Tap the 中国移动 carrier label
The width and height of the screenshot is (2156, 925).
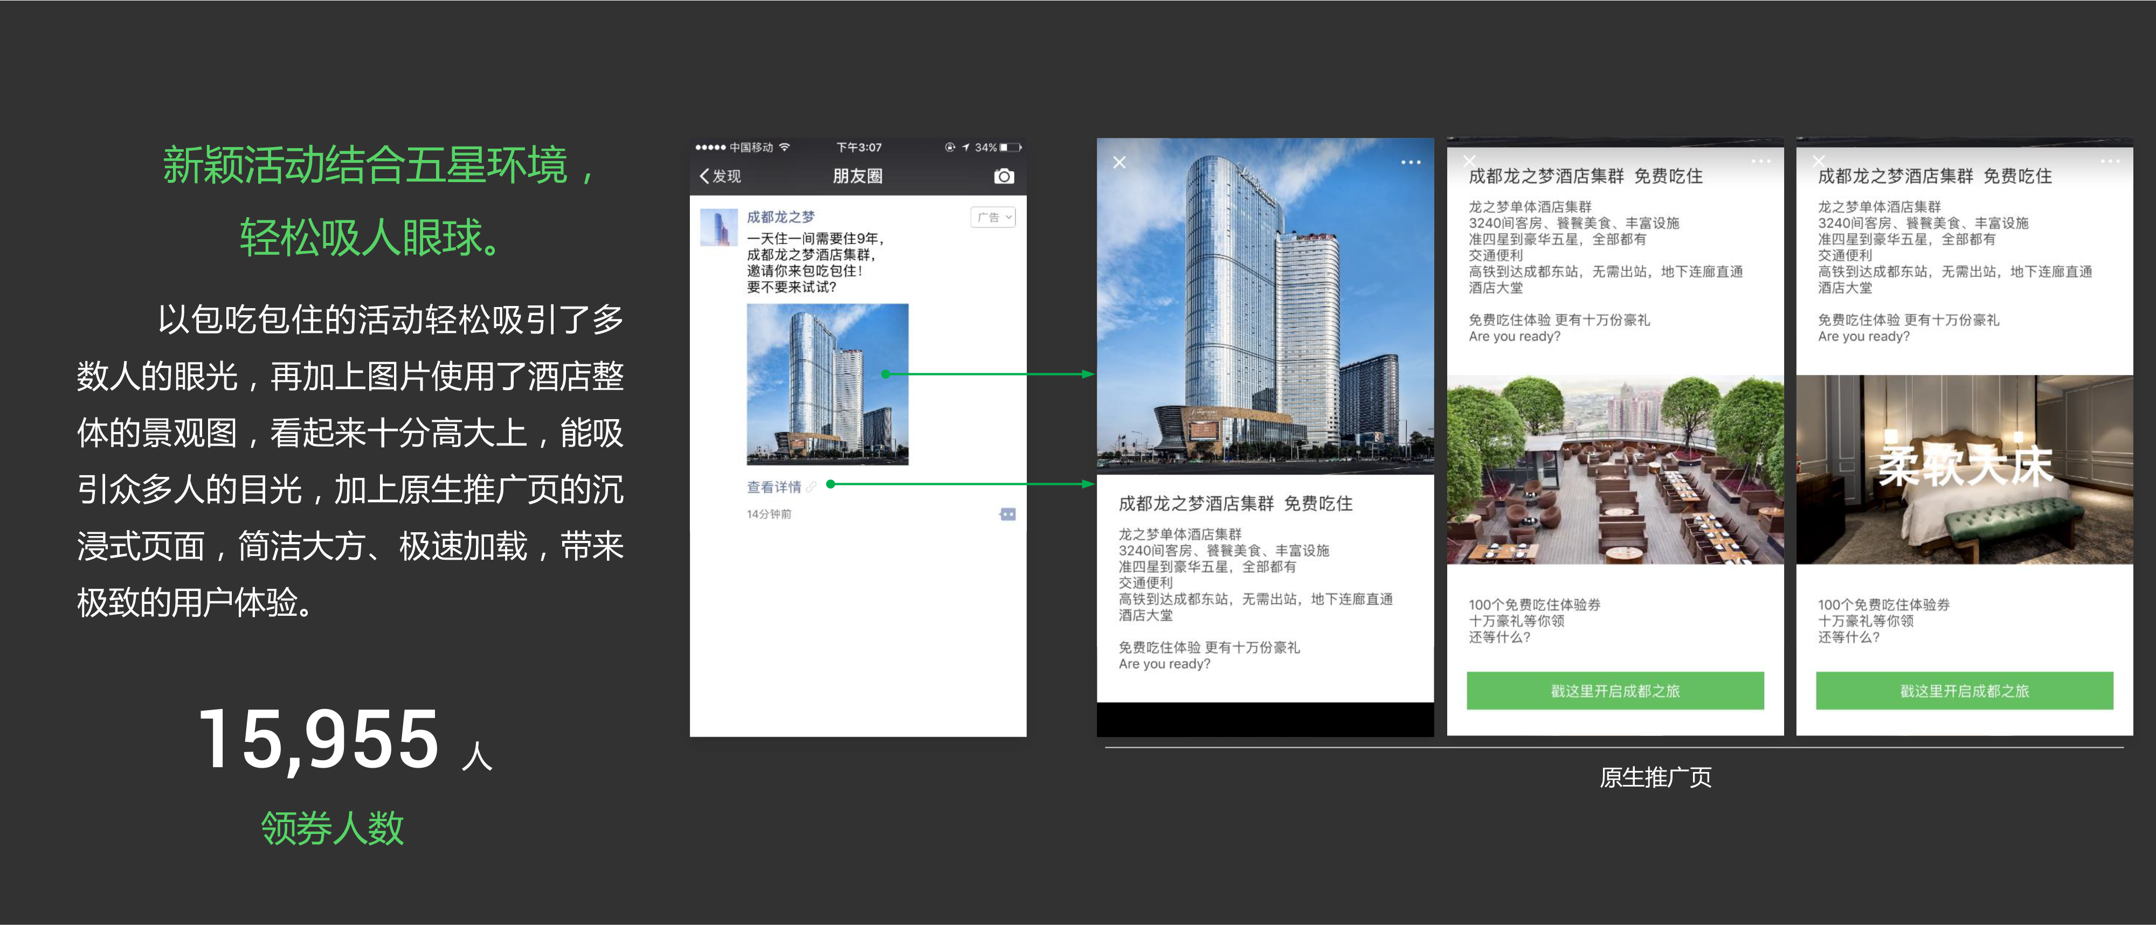pyautogui.click(x=751, y=147)
